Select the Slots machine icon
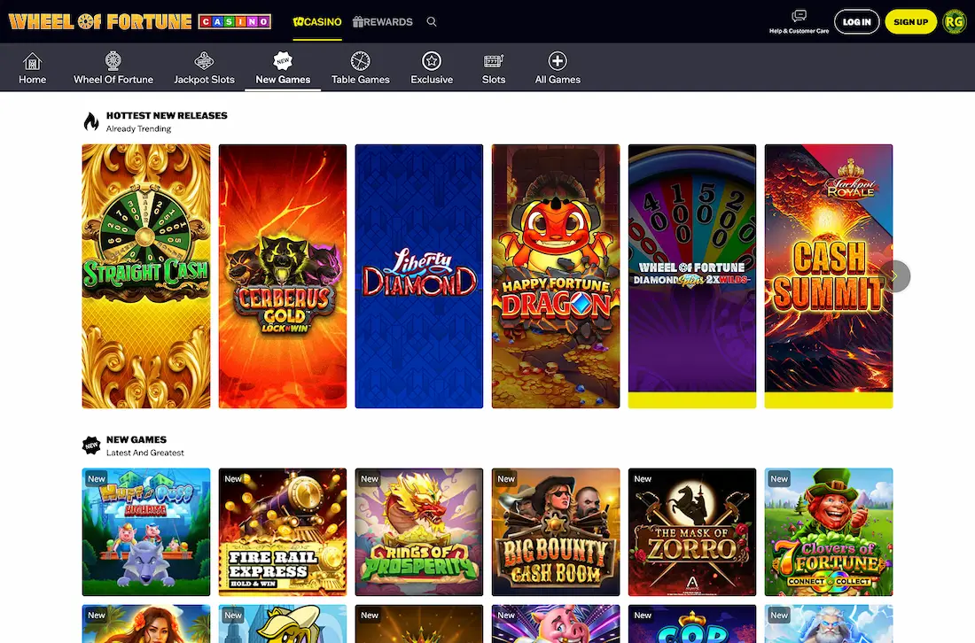 coord(493,62)
